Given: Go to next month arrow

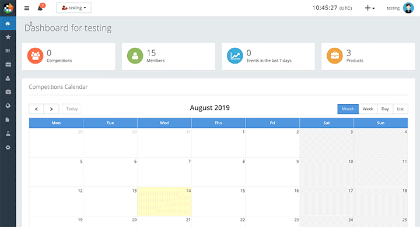Looking at the screenshot, I should click(51, 109).
